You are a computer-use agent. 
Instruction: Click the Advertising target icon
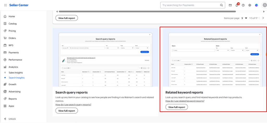point(5,91)
